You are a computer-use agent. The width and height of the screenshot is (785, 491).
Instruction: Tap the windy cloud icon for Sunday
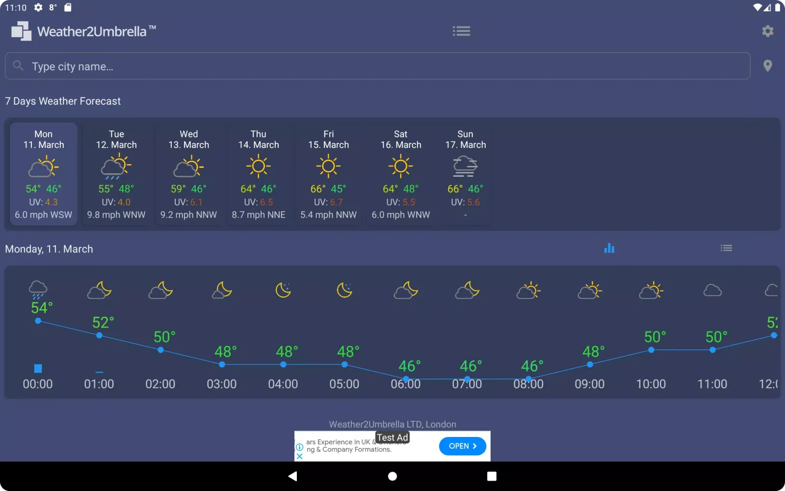click(466, 166)
